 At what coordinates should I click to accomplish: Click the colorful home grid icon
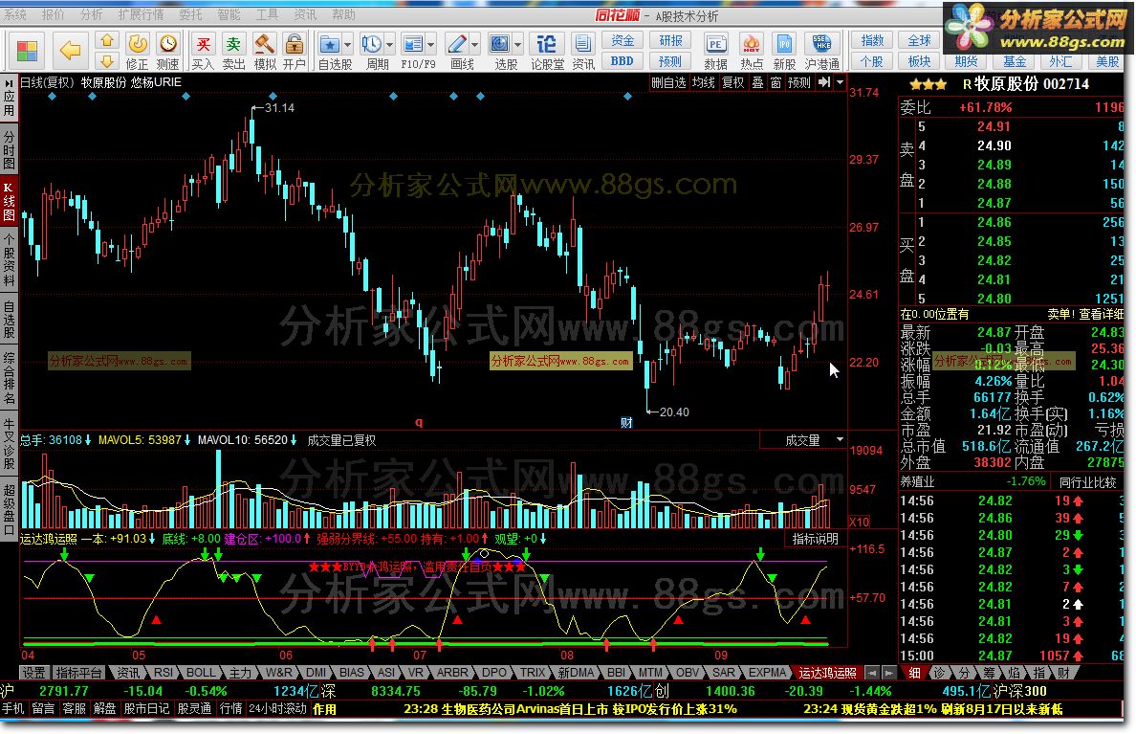tap(27, 51)
